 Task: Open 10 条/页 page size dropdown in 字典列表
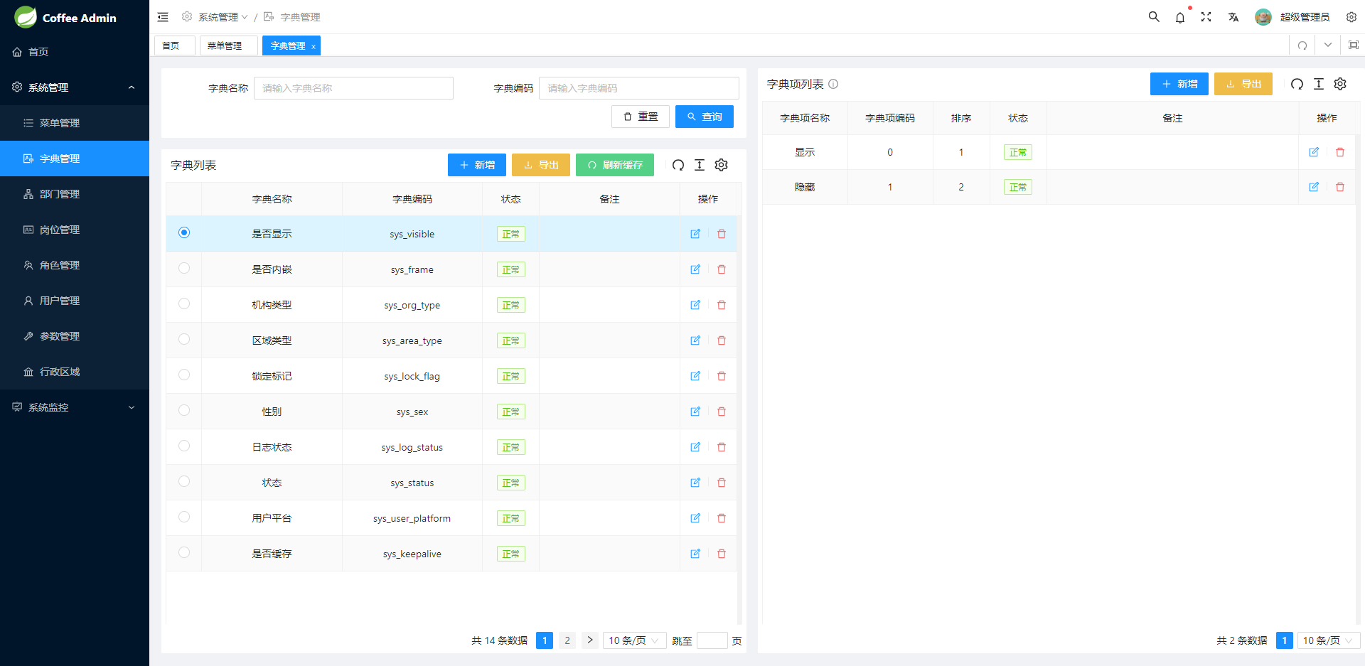634,640
